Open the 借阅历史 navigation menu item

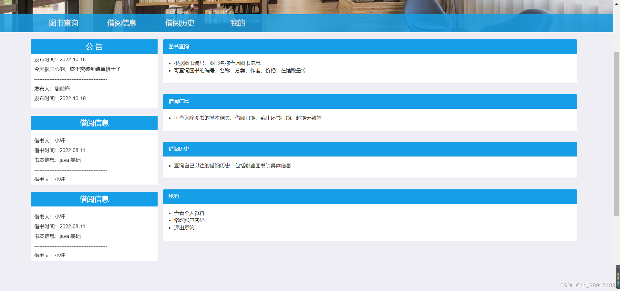180,23
